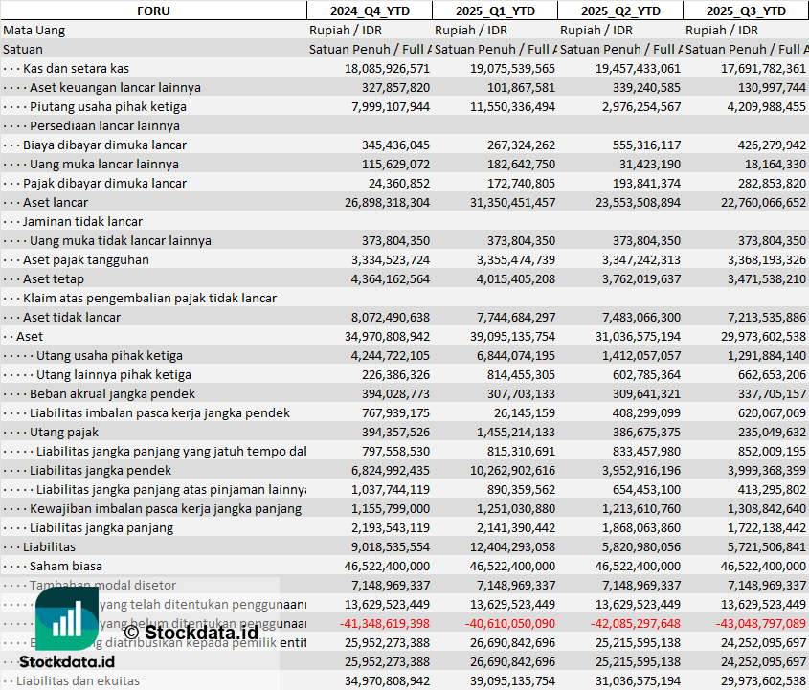Select the Mata Uang row label

34,30
